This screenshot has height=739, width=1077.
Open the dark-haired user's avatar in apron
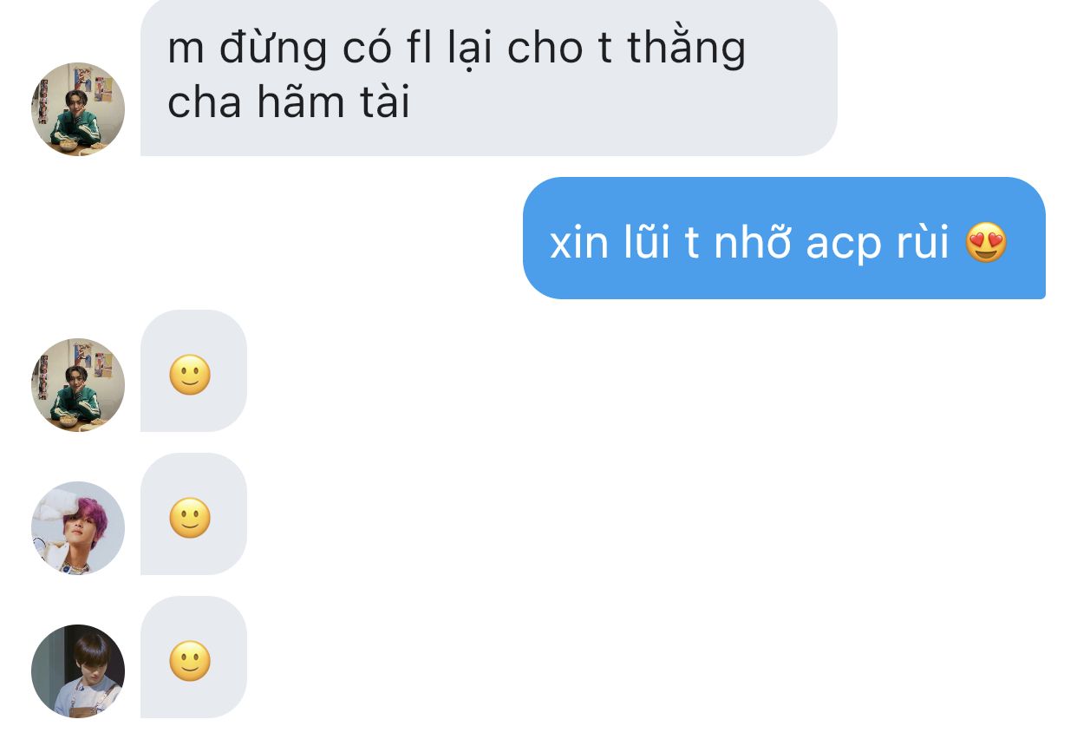78,671
